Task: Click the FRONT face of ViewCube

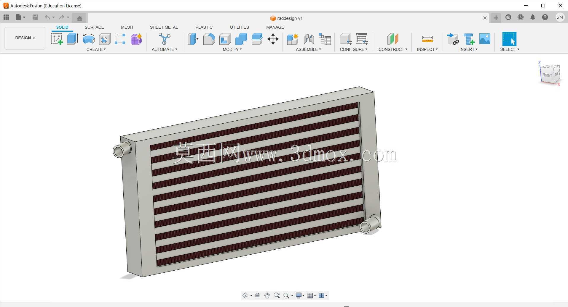Action: tap(547, 75)
